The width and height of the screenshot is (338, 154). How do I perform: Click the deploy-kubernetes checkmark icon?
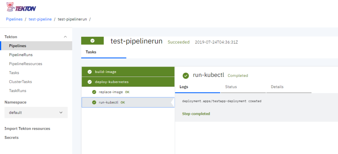pos(90,82)
